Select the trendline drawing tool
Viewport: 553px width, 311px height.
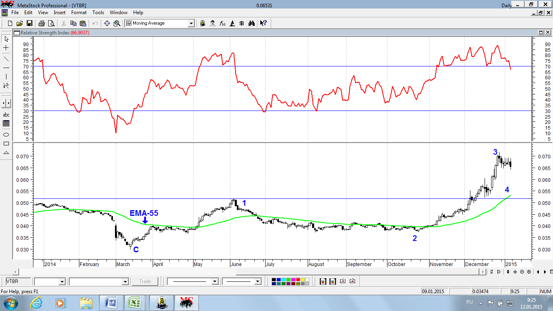[x=6, y=59]
